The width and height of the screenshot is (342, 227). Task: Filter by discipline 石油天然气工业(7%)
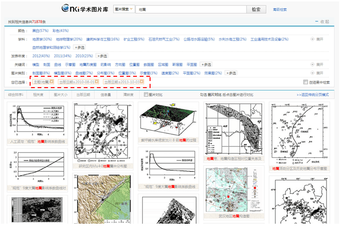(x=164, y=39)
